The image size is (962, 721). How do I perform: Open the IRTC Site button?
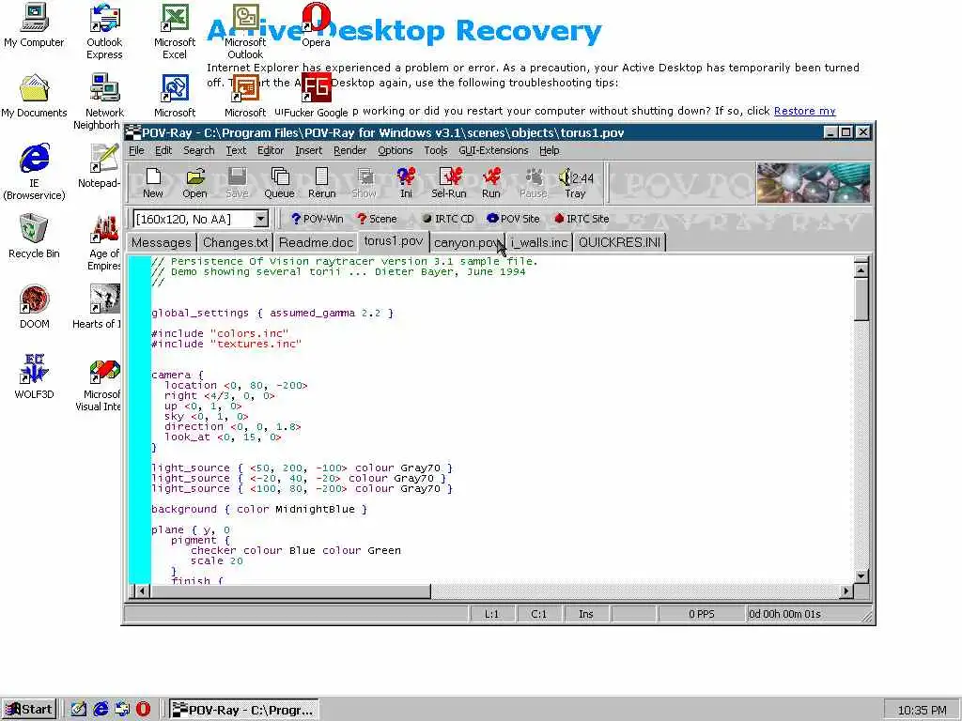pos(582,219)
